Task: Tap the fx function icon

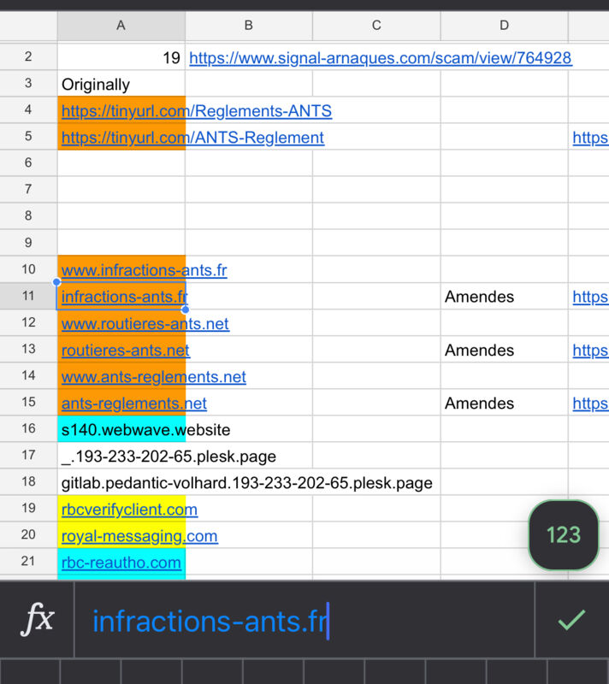Action: coord(37,619)
